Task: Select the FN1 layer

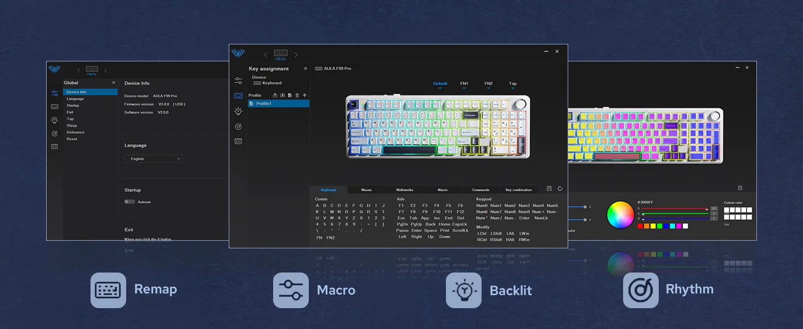Action: [x=464, y=84]
